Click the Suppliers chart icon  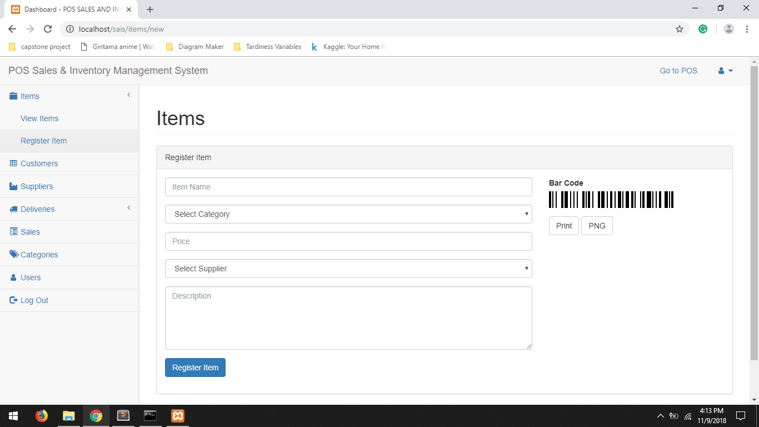pyautogui.click(x=13, y=186)
